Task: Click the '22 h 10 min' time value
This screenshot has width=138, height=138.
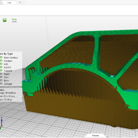Action: pyautogui.click(x=9, y=96)
